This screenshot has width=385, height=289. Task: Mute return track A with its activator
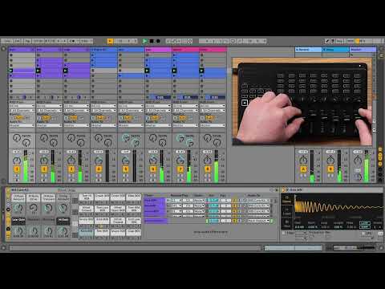303,169
